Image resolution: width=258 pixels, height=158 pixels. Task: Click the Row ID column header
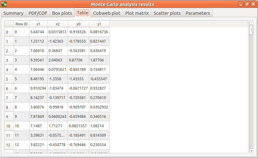pyautogui.click(x=22, y=24)
